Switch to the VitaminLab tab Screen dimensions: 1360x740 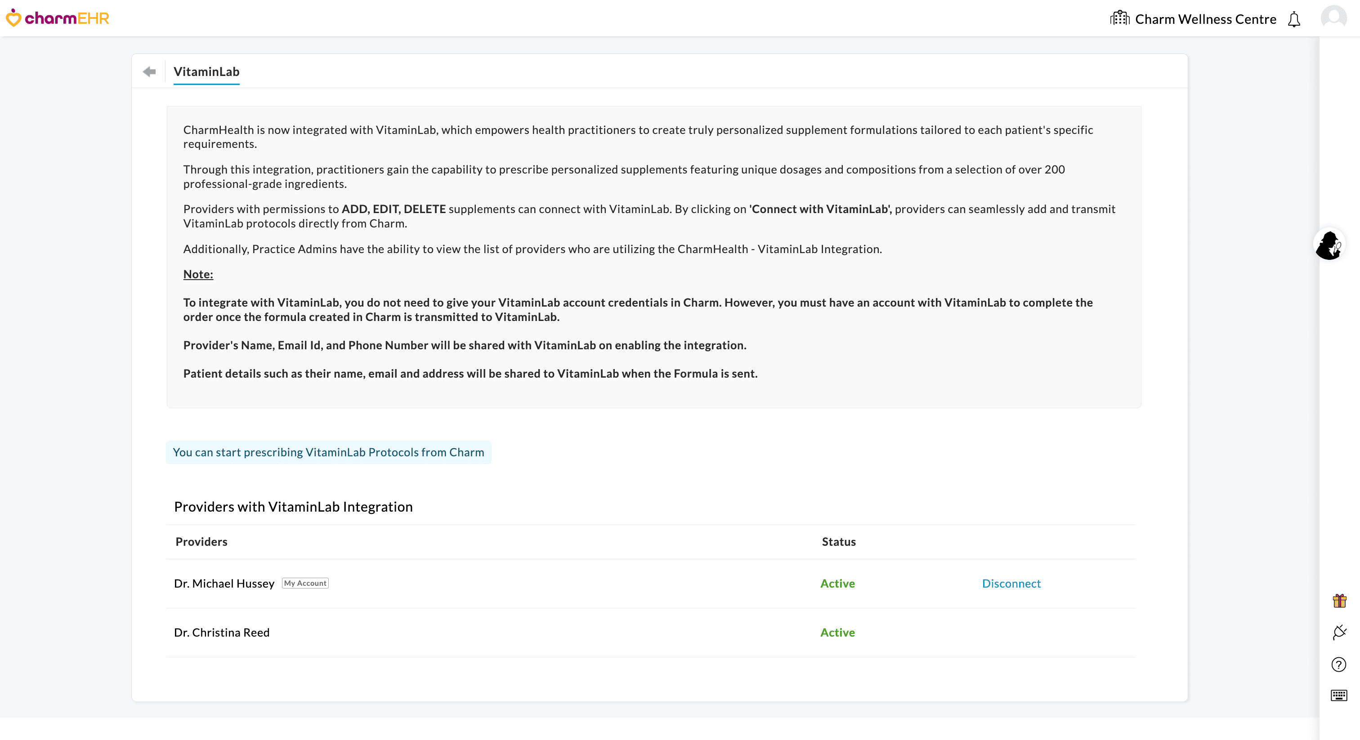pos(206,72)
